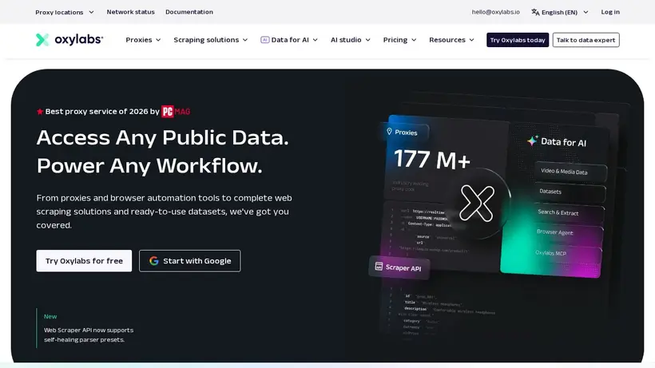
Task: Click the PCMag logo
Action: (176, 112)
